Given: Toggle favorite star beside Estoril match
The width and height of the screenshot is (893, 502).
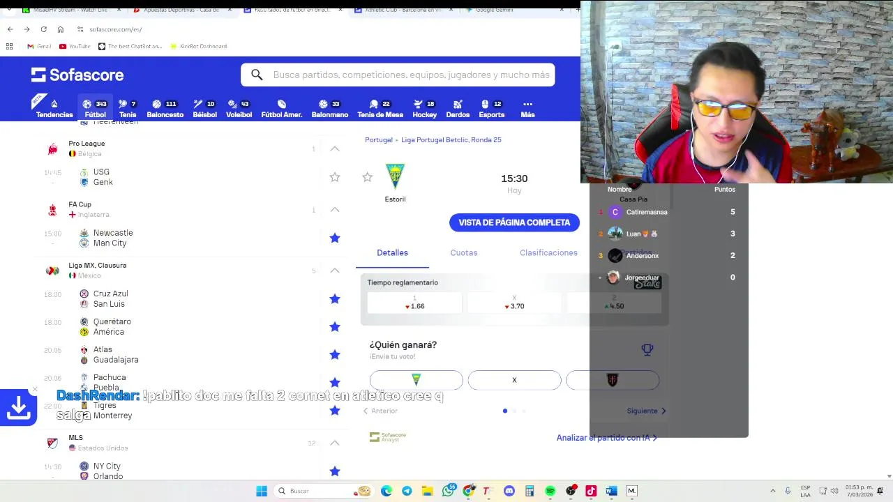Looking at the screenshot, I should 368,177.
